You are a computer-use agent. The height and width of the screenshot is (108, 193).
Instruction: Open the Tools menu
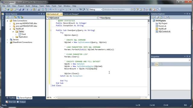coord(54,6)
